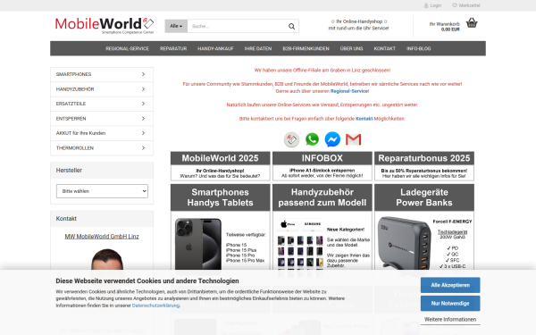The image size is (536, 335).
Task: Open the Merkzettel link
Action: 469,5
